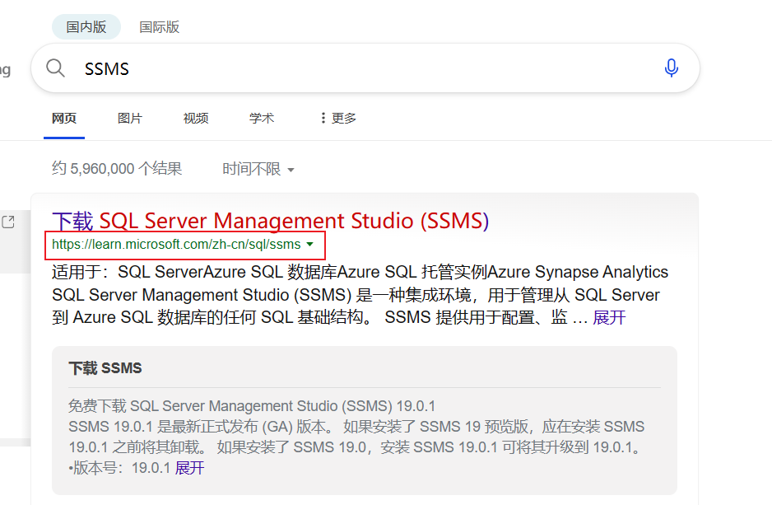Switch to 国内版 search mode
772x505 pixels.
pyautogui.click(x=86, y=27)
